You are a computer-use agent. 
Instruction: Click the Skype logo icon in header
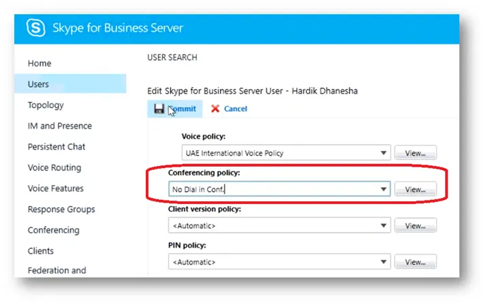tap(36, 29)
